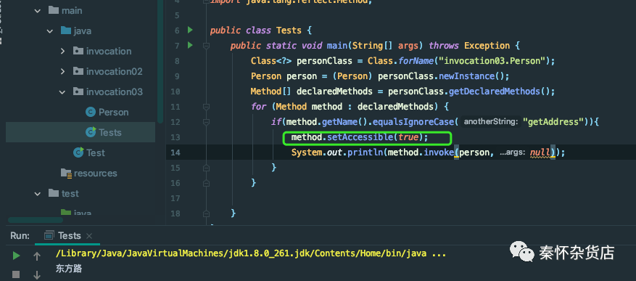The image size is (636, 281).
Task: Fold the if block at line 12
Action: tap(206, 122)
